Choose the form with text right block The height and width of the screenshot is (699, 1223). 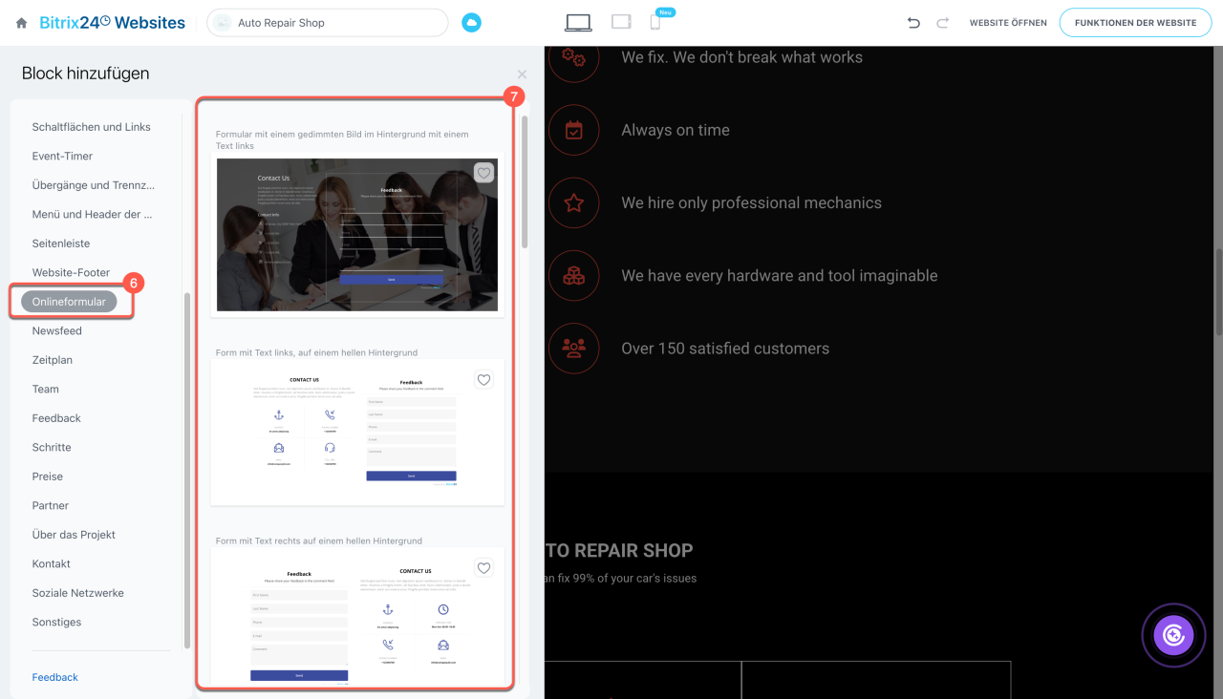click(357, 617)
